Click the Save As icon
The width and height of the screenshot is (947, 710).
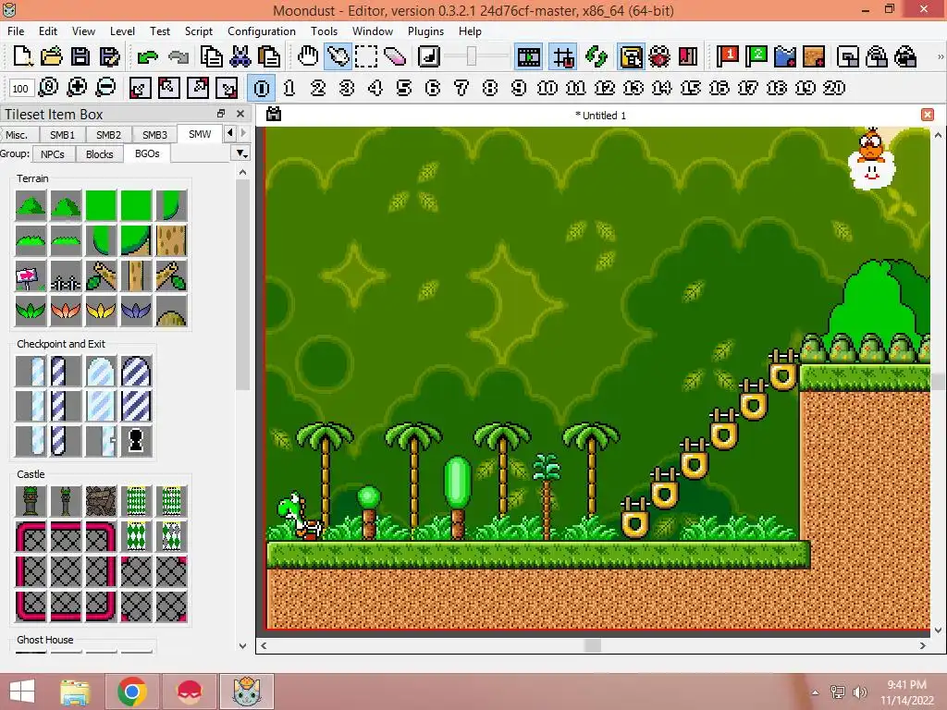pyautogui.click(x=109, y=56)
